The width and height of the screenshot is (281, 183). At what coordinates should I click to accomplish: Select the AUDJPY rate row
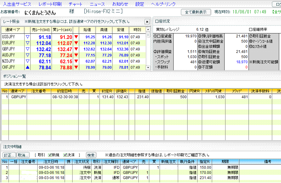pos(74,55)
